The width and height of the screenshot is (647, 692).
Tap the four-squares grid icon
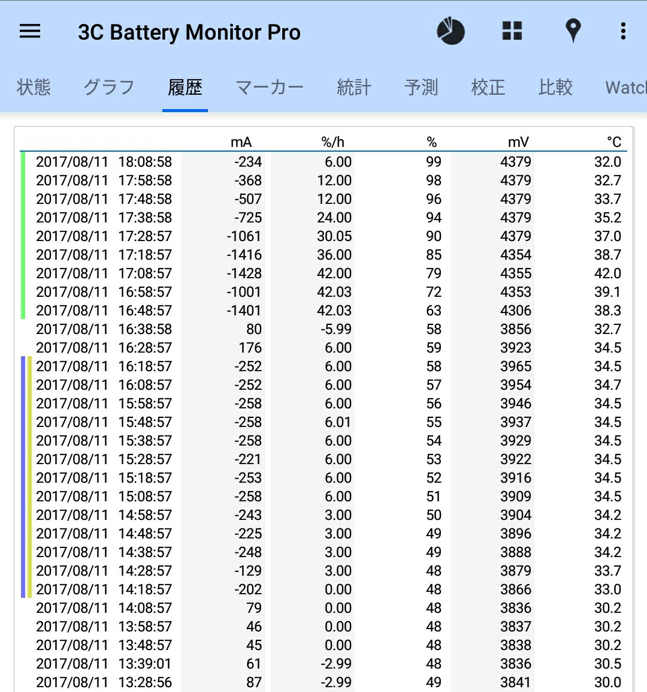coord(512,31)
